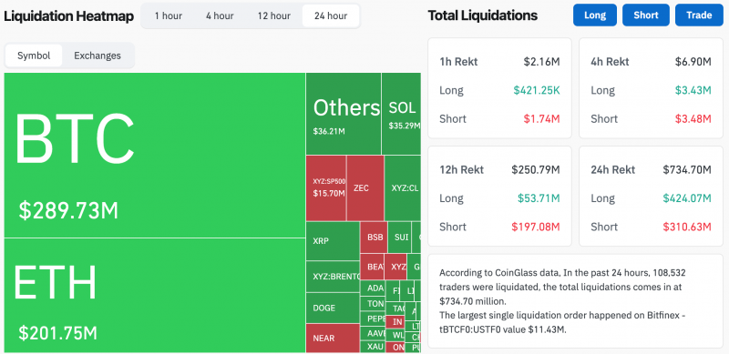Click the blue Long button
The height and width of the screenshot is (354, 729).
coord(595,15)
